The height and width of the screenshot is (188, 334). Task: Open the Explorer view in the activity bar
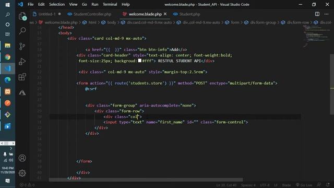click(22, 16)
